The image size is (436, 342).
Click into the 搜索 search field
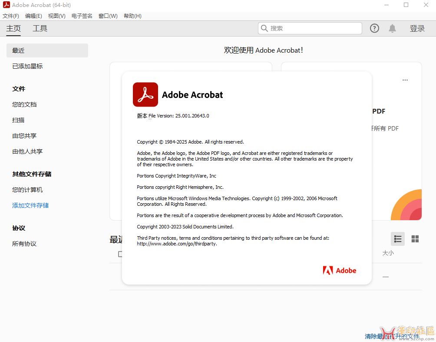click(310, 28)
